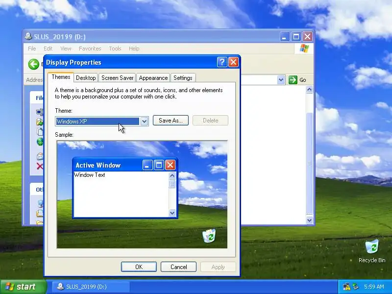The image size is (392, 294).
Task: Click the green Go arrow button
Action: 293,80
